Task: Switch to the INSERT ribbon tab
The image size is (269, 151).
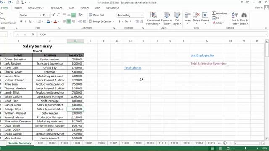Action: (x=18, y=8)
